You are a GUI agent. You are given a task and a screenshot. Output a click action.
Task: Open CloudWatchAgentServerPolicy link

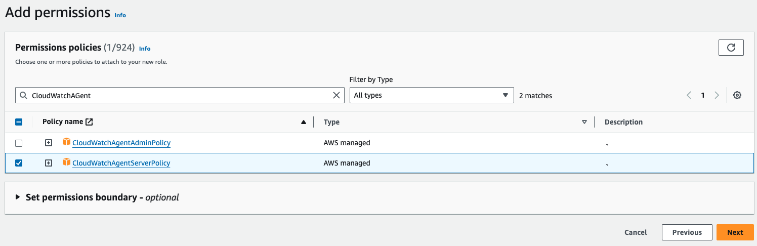pyautogui.click(x=121, y=163)
